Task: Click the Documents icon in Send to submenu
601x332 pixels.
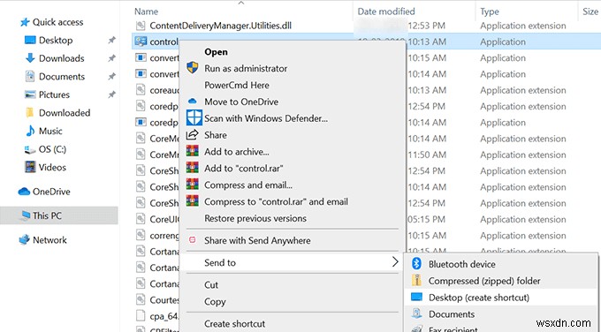Action: pyautogui.click(x=416, y=313)
